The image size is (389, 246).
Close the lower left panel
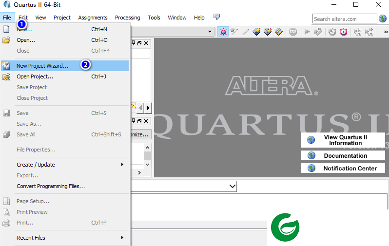[x=146, y=121]
